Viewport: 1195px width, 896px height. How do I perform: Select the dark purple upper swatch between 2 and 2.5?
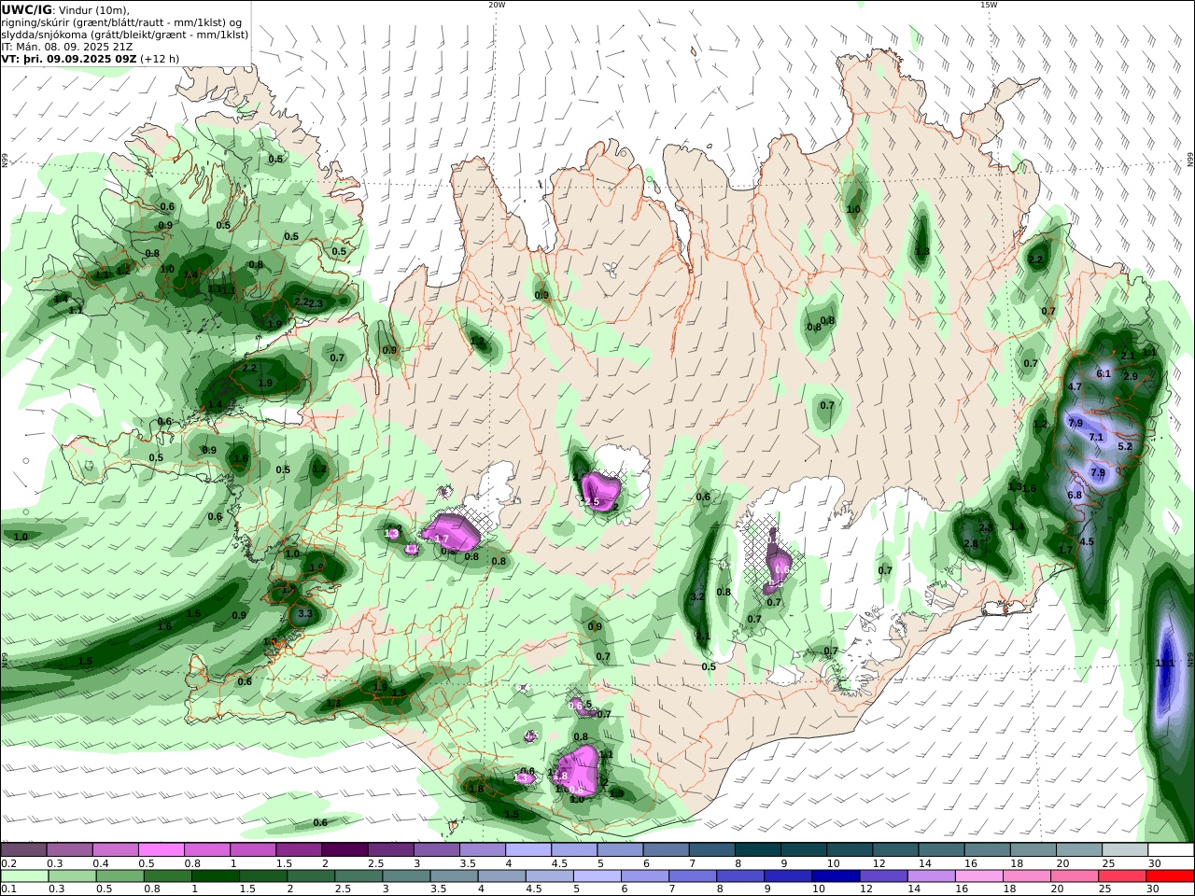pos(344,849)
